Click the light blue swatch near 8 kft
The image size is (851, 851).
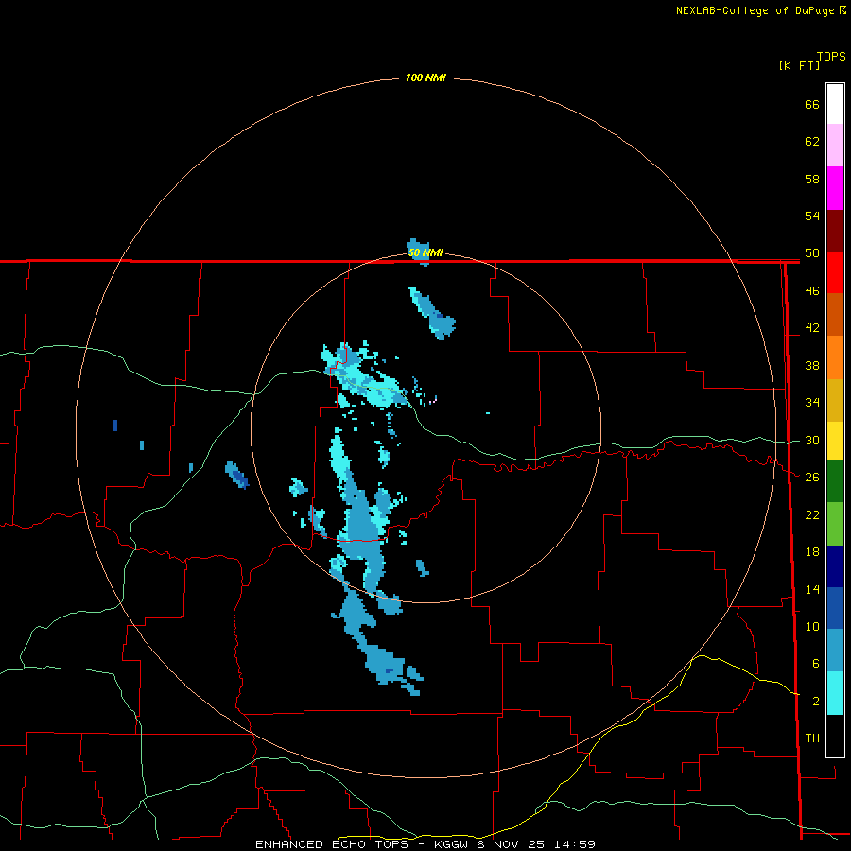pos(835,651)
